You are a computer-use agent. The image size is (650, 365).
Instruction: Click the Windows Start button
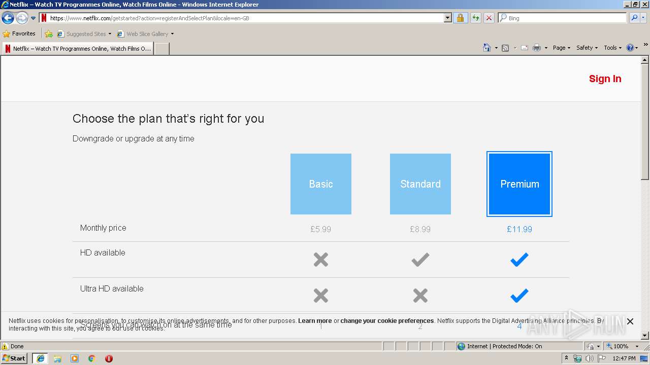[14, 358]
